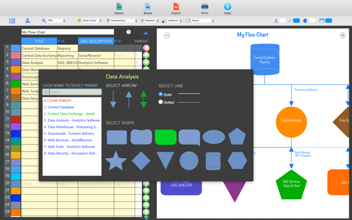Choose the inverted triangle shape
The image size is (352, 220).
(x=165, y=160)
